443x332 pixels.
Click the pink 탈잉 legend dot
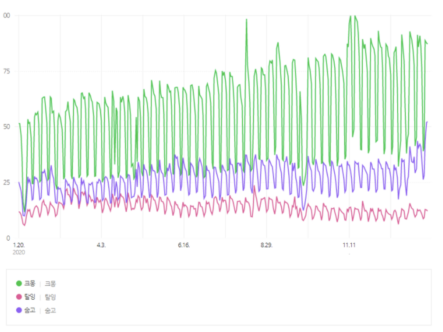tap(19, 297)
